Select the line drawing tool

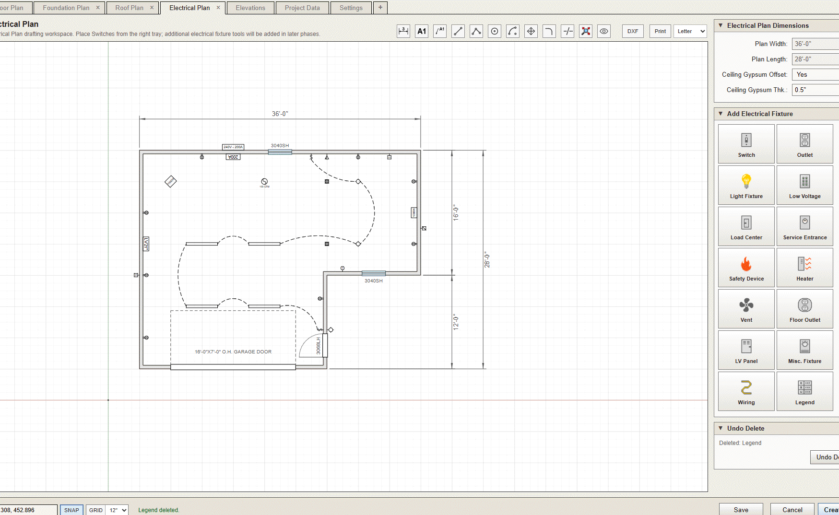tap(458, 31)
